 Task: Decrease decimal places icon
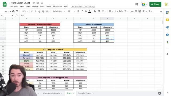pyautogui.click(x=39, y=11)
